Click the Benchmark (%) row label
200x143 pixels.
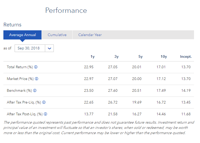pyautogui.click(x=19, y=90)
